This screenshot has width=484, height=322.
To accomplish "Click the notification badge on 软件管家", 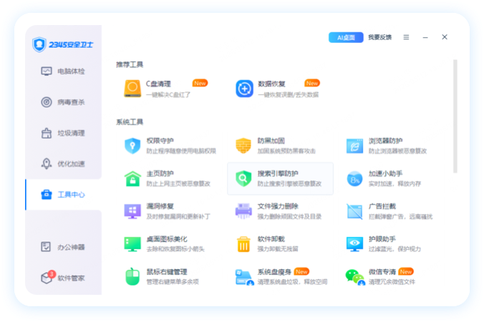I will [52, 273].
